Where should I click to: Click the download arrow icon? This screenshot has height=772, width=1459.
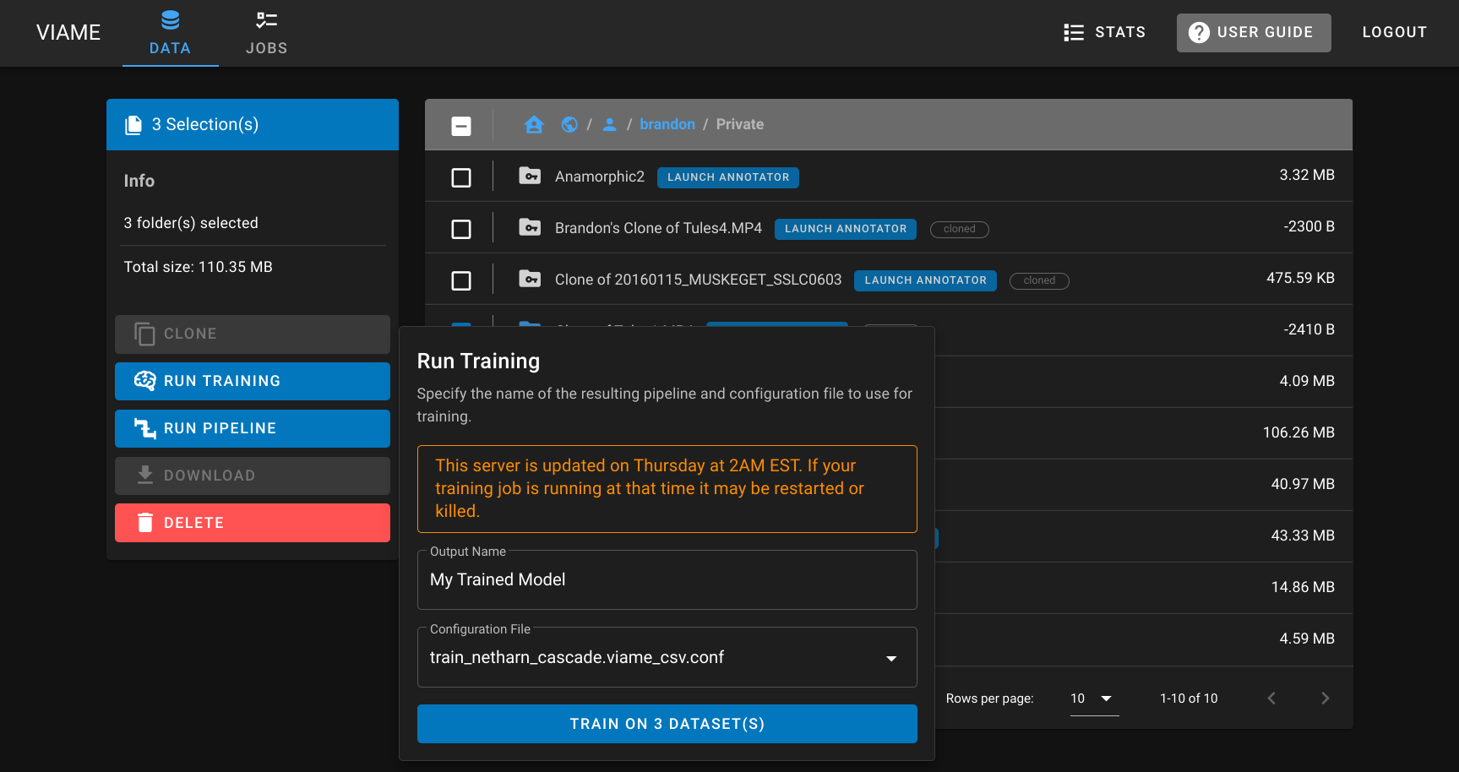[144, 476]
